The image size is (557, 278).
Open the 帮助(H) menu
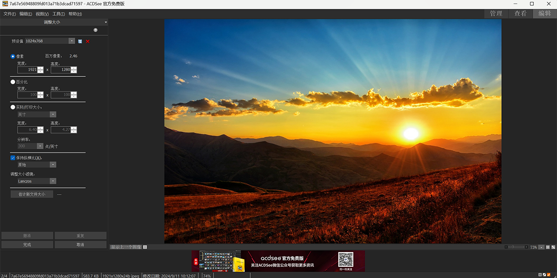click(75, 14)
